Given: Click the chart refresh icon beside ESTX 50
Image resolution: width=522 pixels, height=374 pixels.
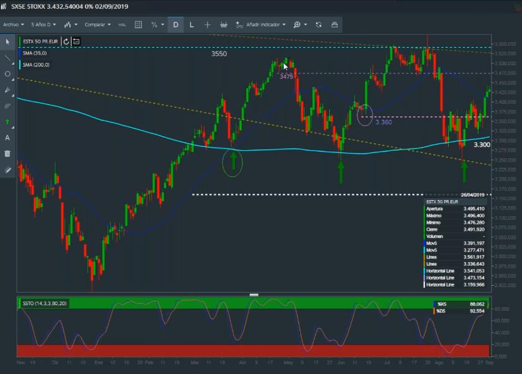Looking at the screenshot, I should [66, 42].
